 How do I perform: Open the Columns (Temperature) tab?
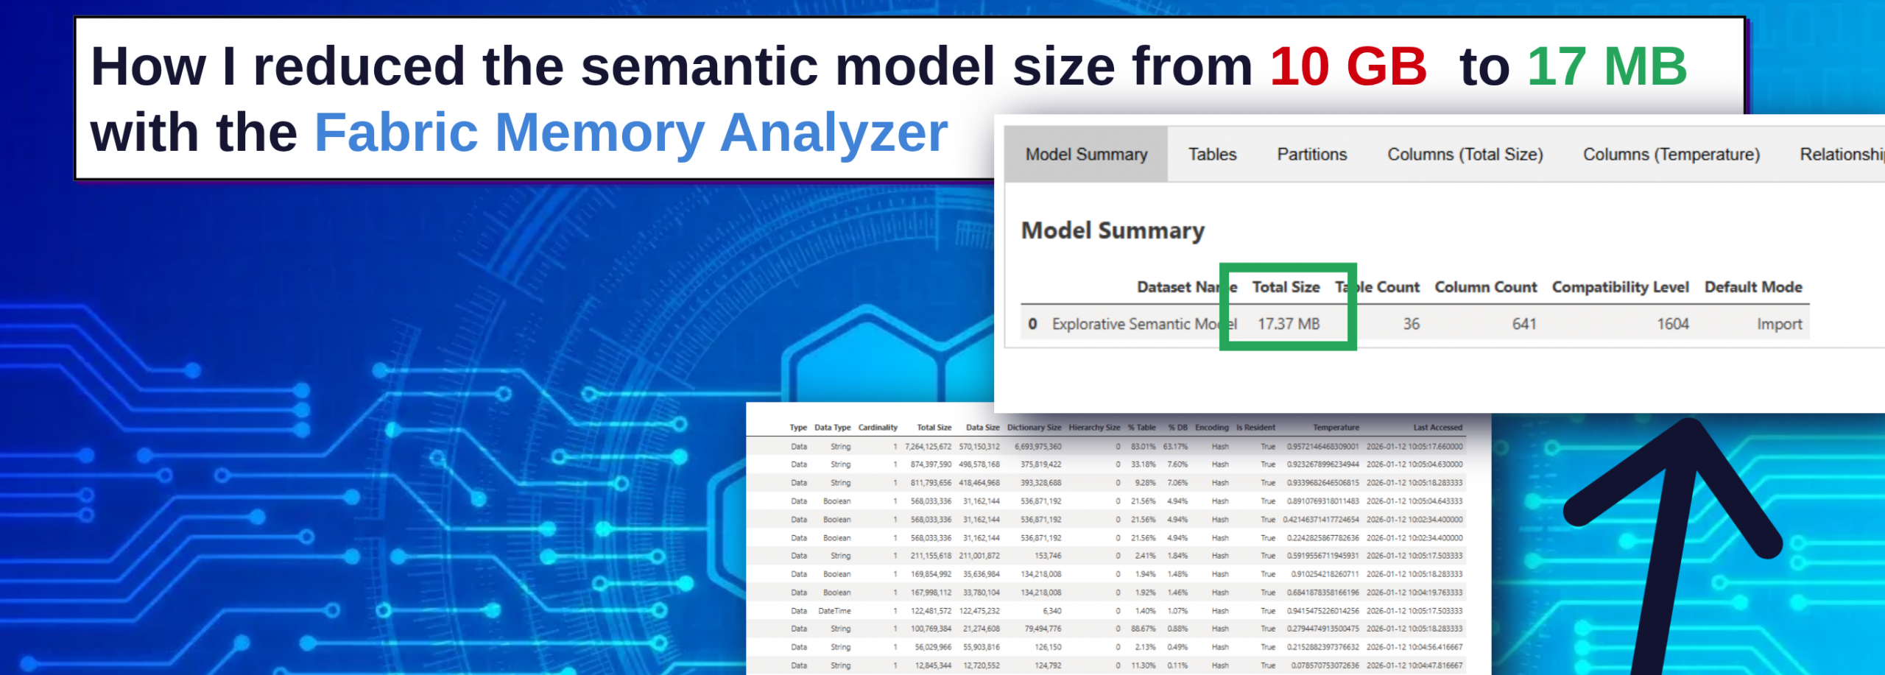point(1671,155)
